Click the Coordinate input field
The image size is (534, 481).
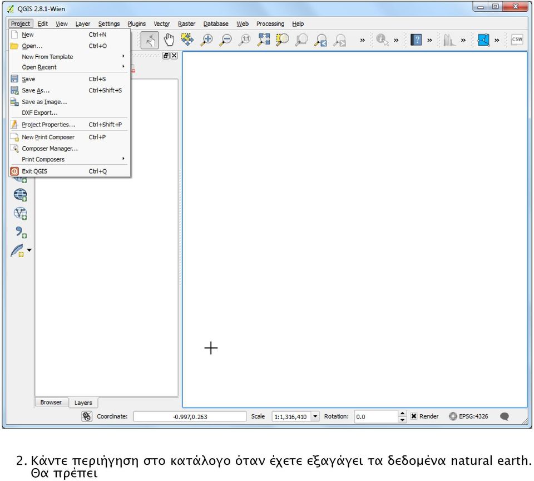pyautogui.click(x=190, y=416)
